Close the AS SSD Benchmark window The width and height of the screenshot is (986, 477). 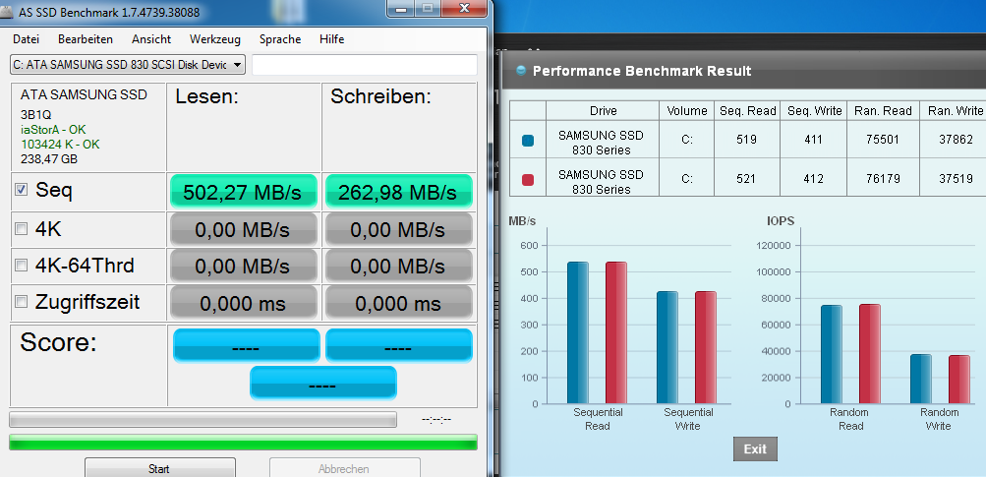(466, 8)
